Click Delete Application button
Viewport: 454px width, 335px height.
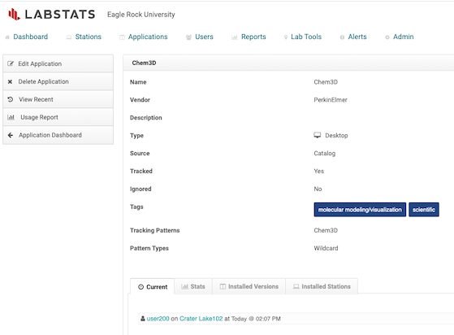(58, 82)
